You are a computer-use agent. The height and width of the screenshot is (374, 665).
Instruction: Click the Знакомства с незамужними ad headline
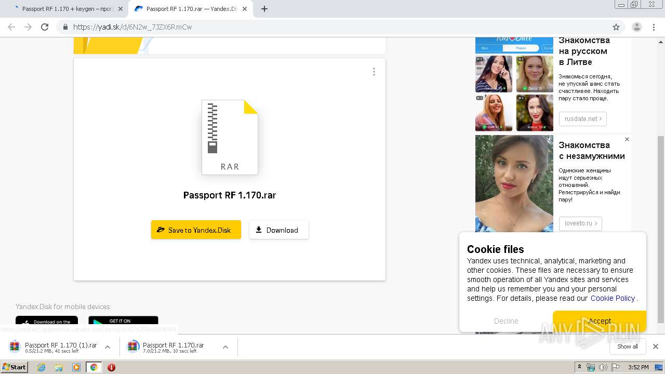pyautogui.click(x=592, y=150)
